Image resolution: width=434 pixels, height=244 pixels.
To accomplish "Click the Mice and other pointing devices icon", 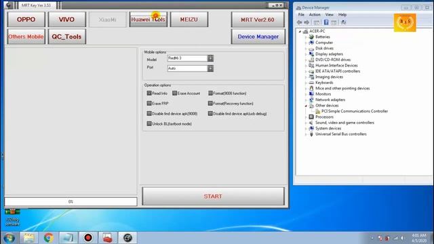I will pyautogui.click(x=311, y=88).
